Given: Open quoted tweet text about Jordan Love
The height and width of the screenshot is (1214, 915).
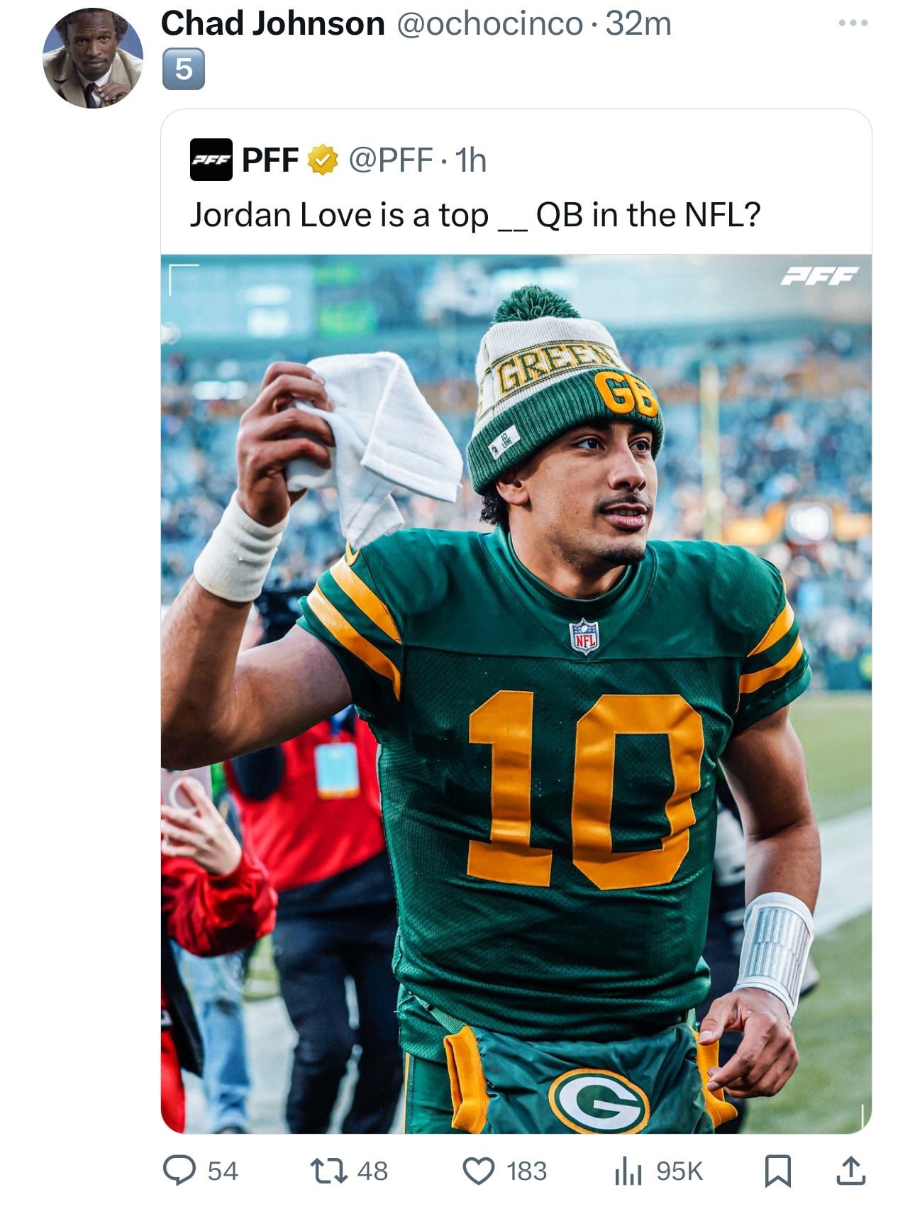Looking at the screenshot, I should click(x=475, y=215).
